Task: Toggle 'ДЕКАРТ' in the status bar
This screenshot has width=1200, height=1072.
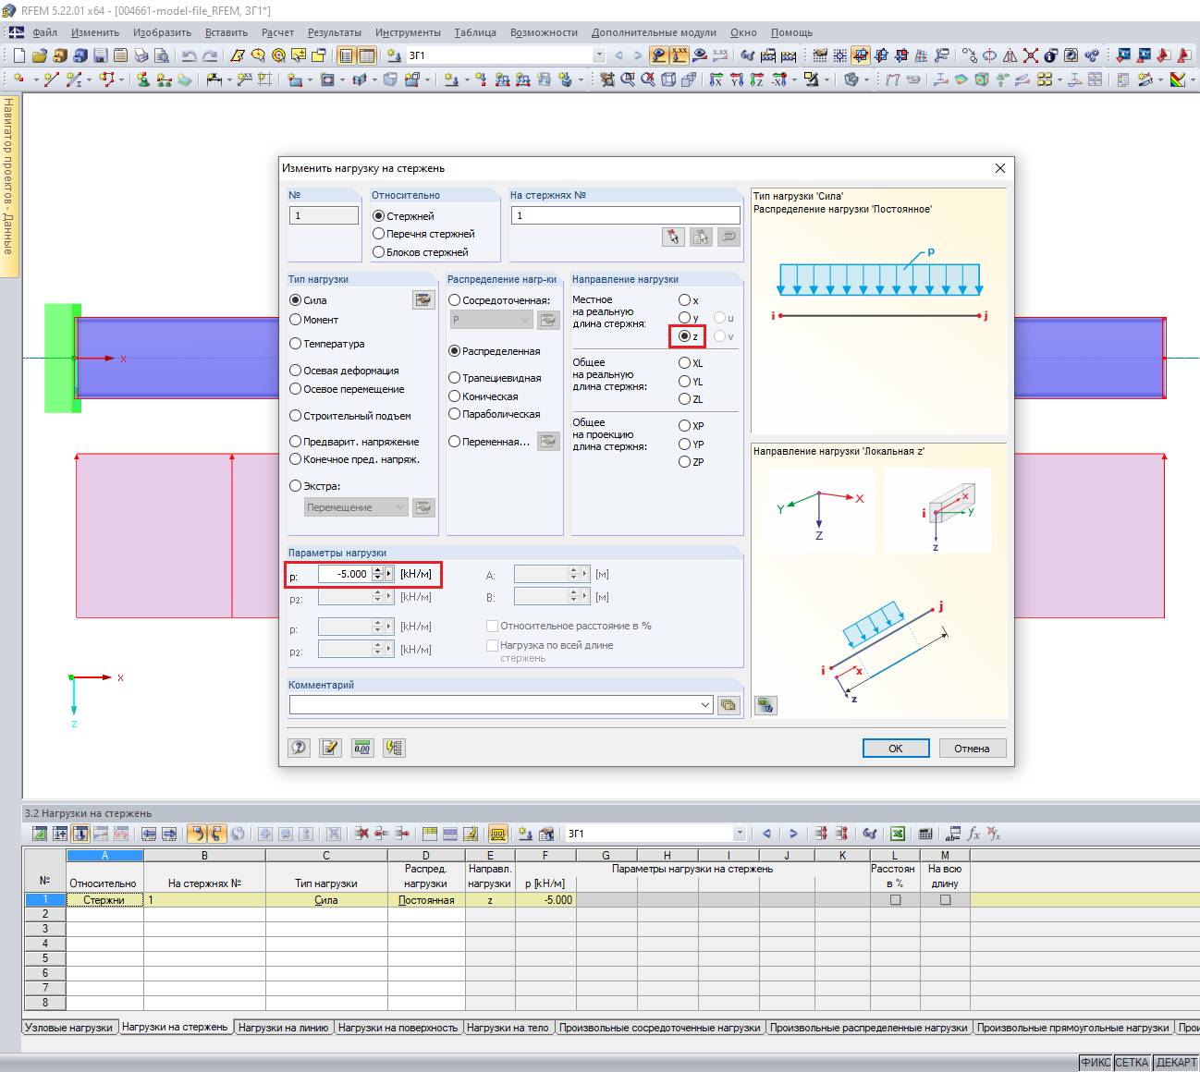Action: (1176, 1063)
